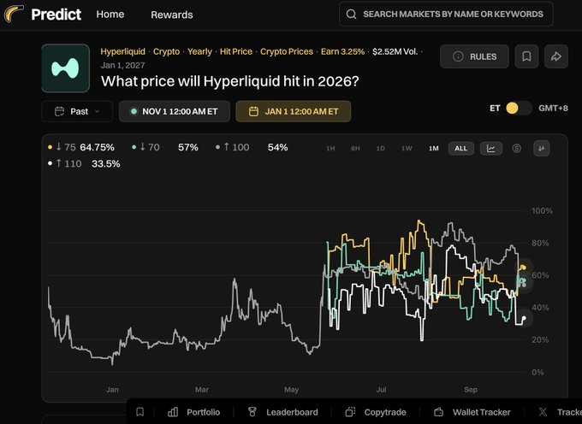The image size is (582, 424).
Task: Click the 33.5% value of ↑ 110
Action: (106, 164)
